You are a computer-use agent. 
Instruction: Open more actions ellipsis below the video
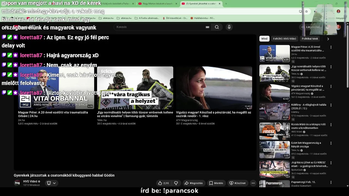253,183
